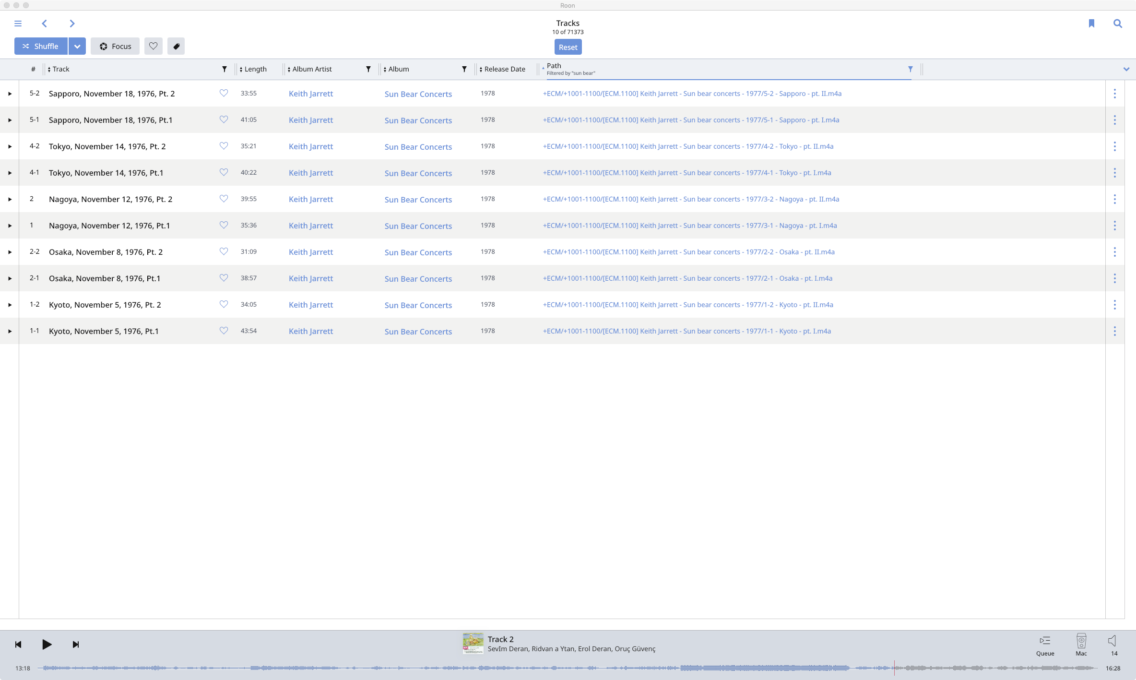Filter by favorites heart icon in toolbar
The image size is (1136, 680).
(154, 46)
